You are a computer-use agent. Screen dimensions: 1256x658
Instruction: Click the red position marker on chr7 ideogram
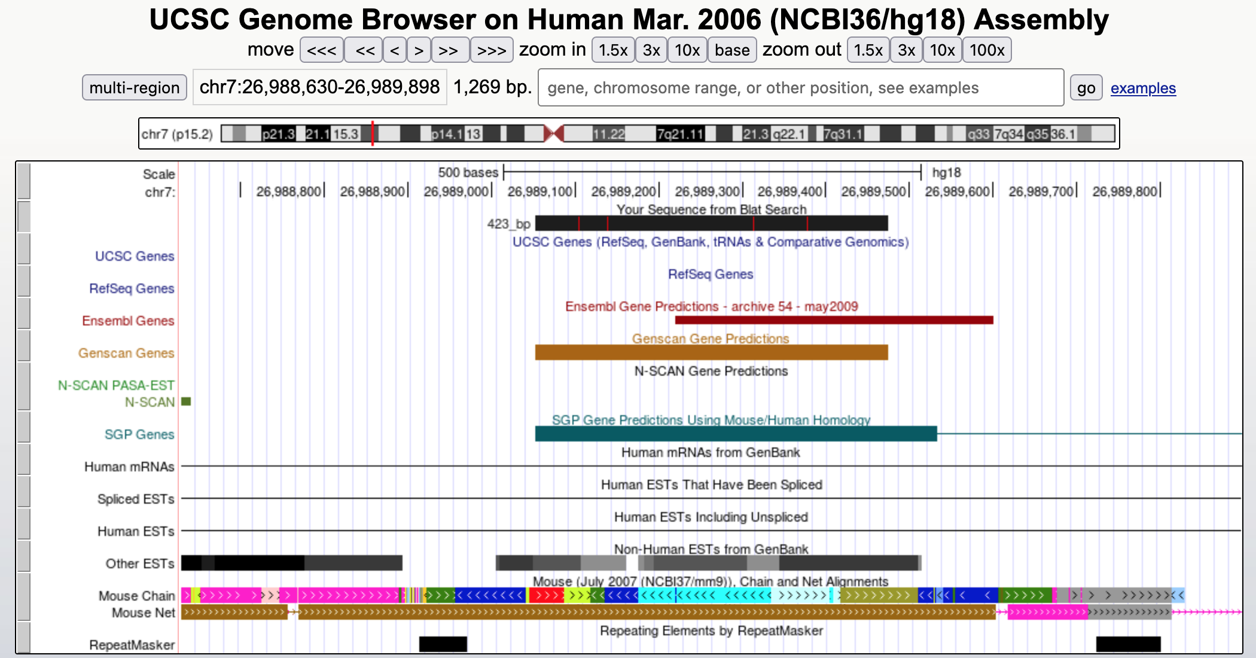[x=373, y=133]
